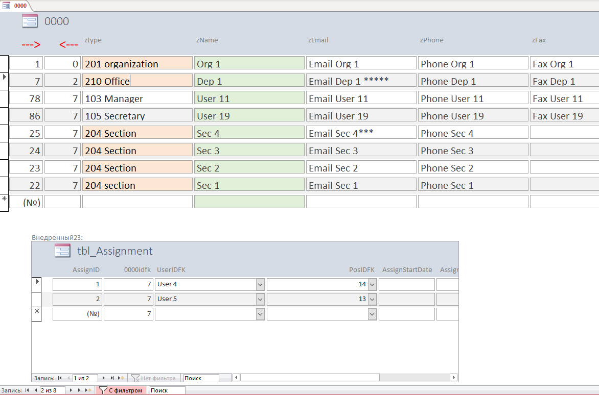
Task: Open UserIDFK dropdown for User 4
Action: (260, 284)
